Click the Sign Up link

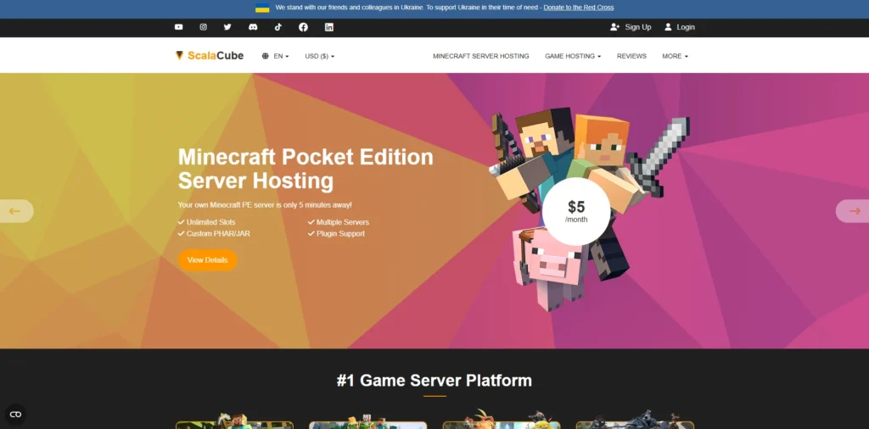[x=631, y=27]
